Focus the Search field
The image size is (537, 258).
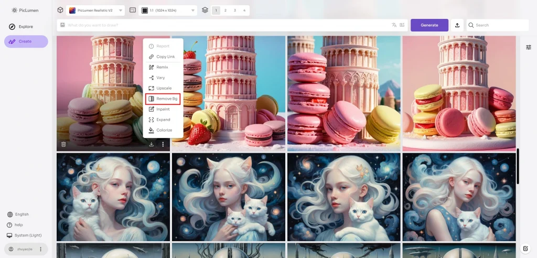point(498,25)
